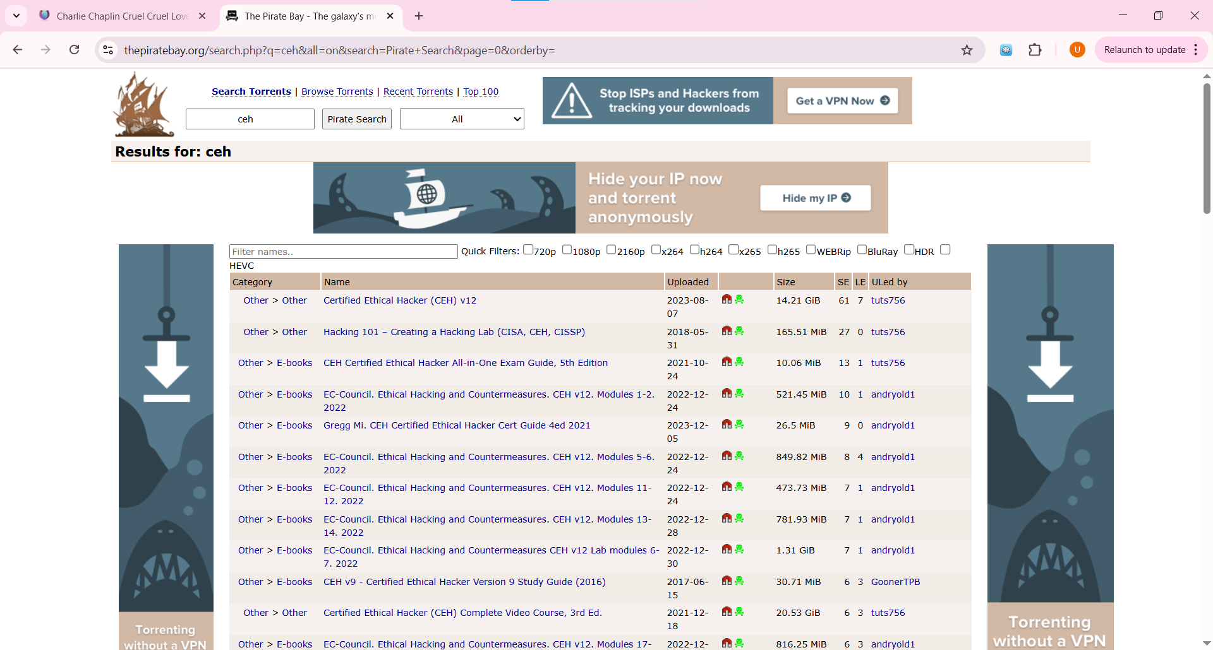Click the torrent search box containing ceh
Viewport: 1213px width, 650px height.
(x=250, y=119)
